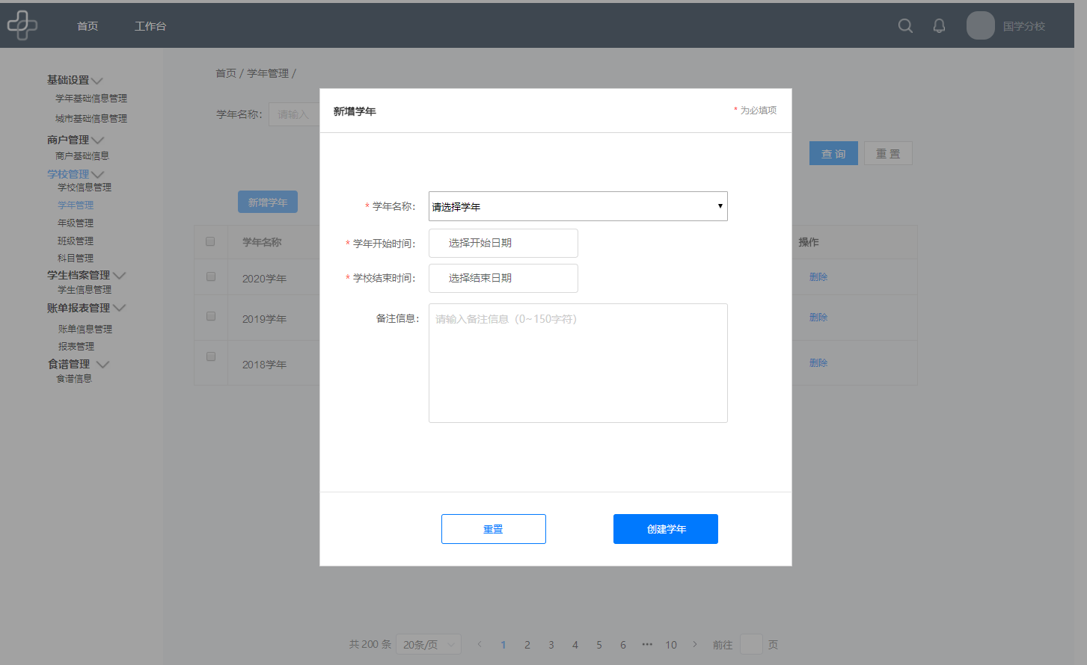Click the pagination ellipsis to jump pages

(x=647, y=644)
